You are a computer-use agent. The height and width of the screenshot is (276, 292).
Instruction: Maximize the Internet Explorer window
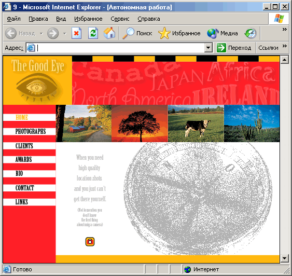pos(275,7)
